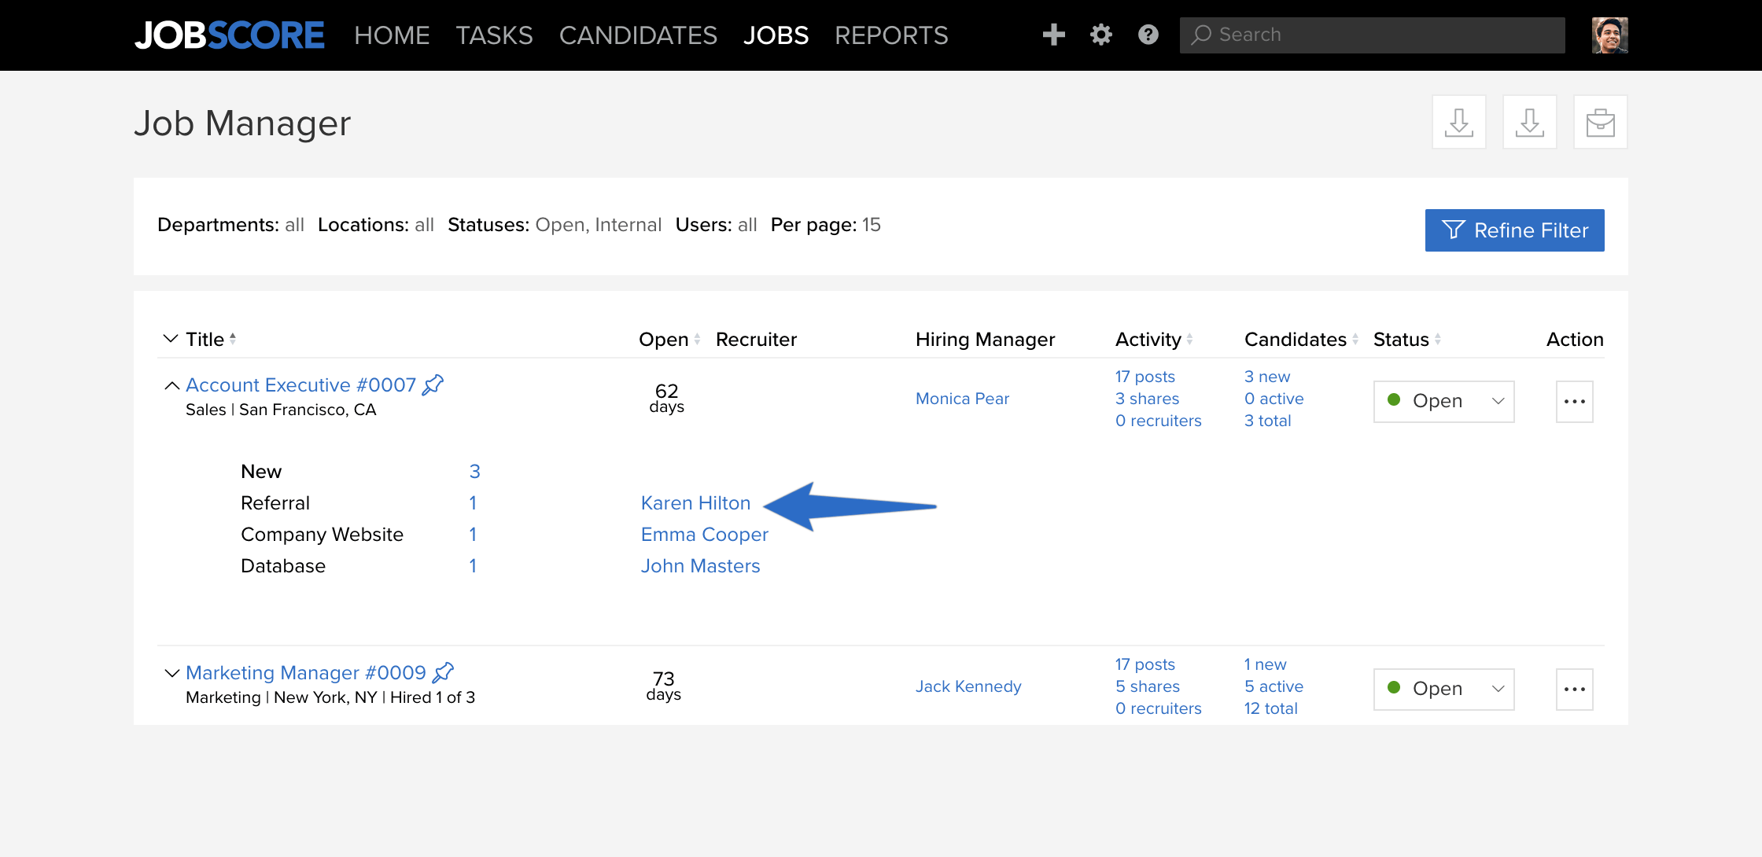
Task: Open action menu for Marketing Manager row
Action: coord(1575,690)
